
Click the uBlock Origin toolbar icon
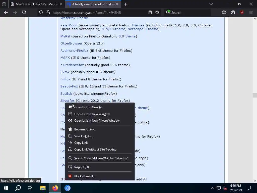pos(242,13)
